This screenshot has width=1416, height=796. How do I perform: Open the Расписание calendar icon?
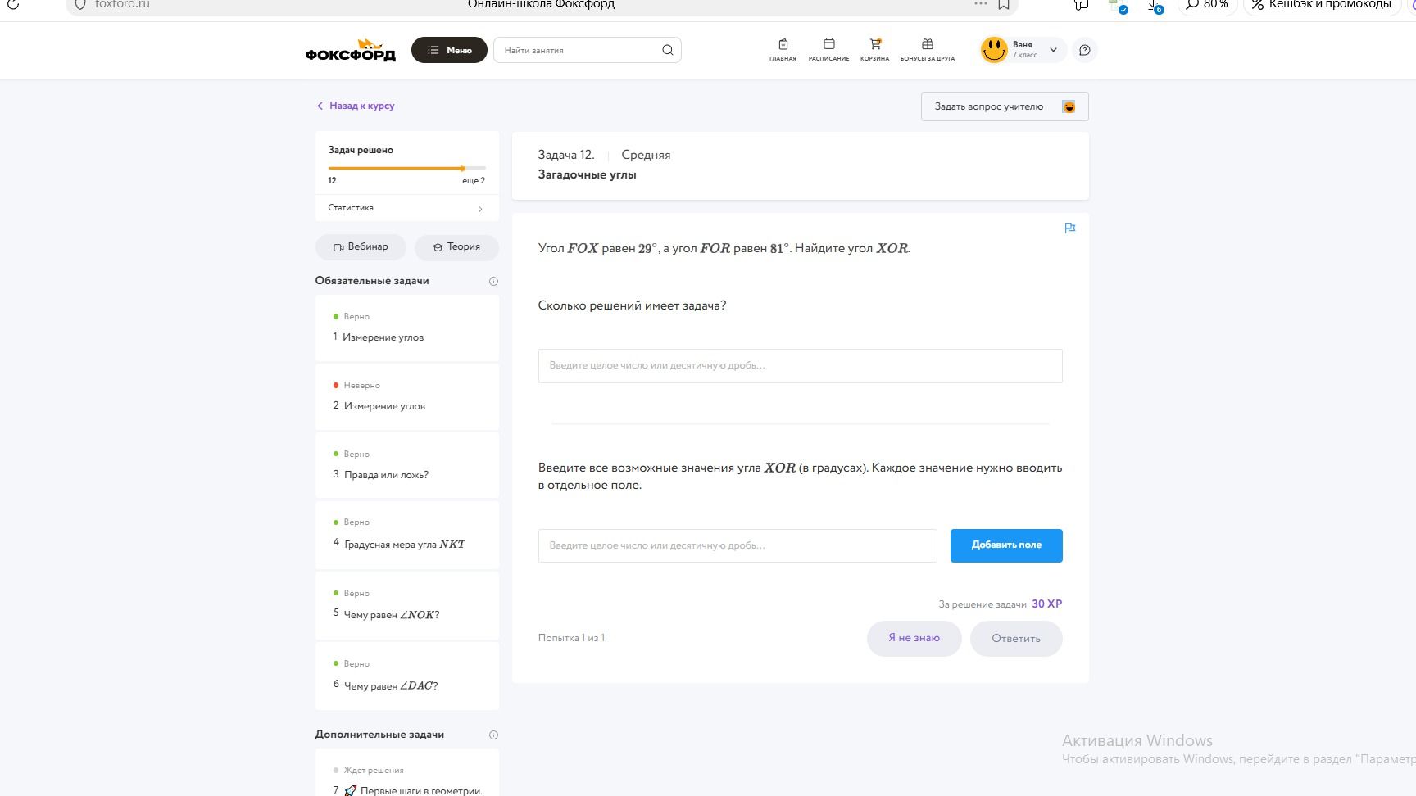coord(828,49)
